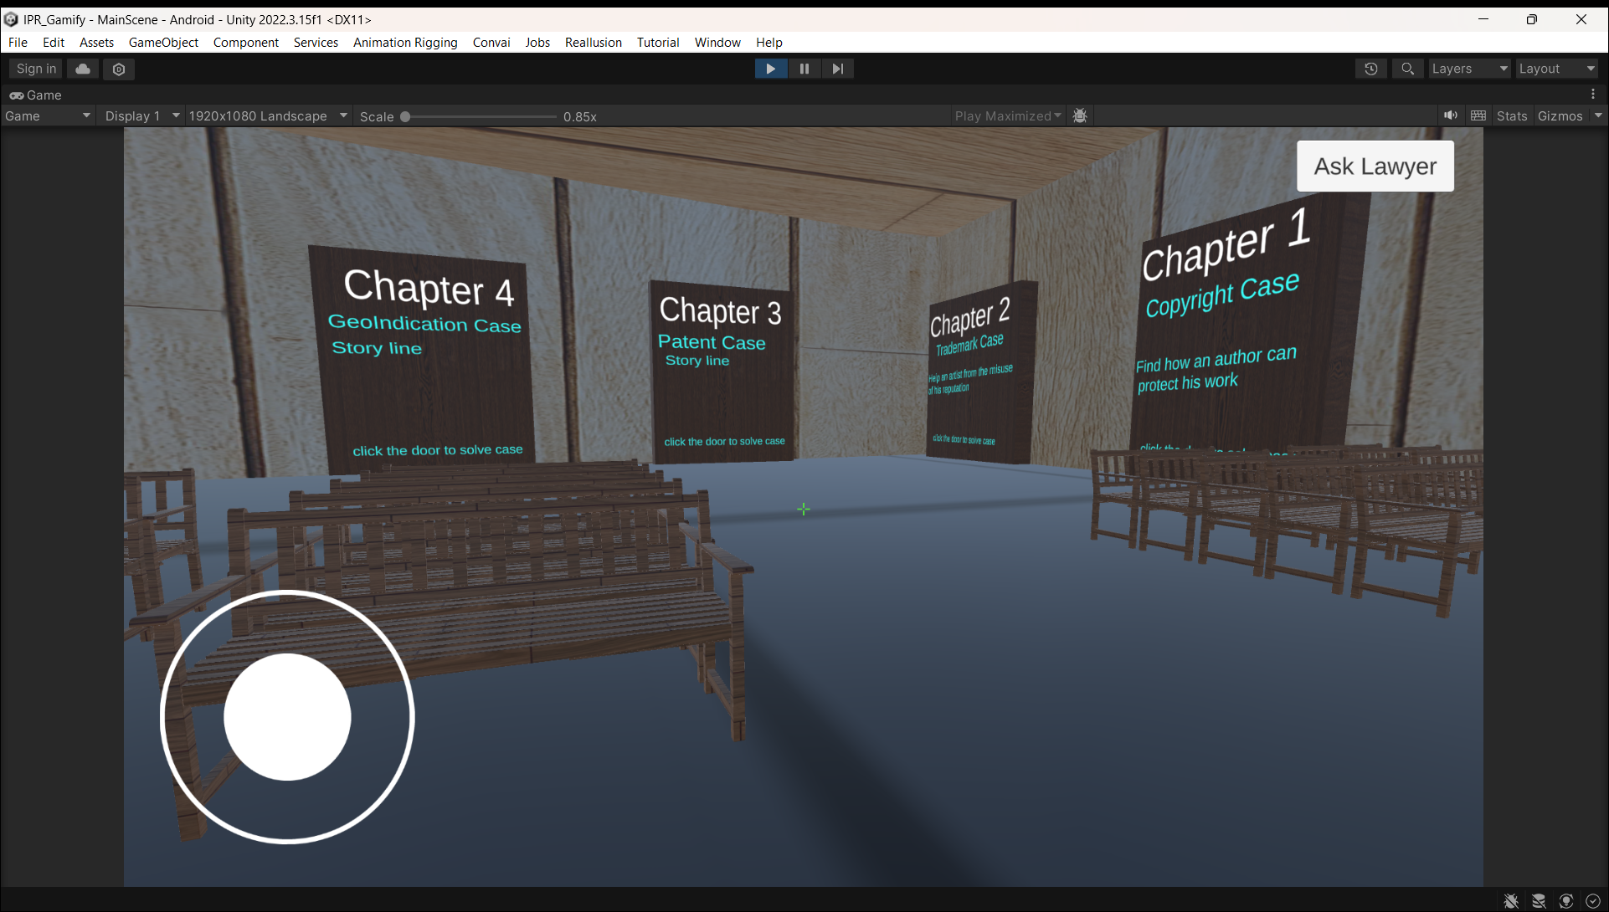Screen dimensions: 1609x912
Task: Toggle the Stats overlay
Action: pyautogui.click(x=1511, y=115)
